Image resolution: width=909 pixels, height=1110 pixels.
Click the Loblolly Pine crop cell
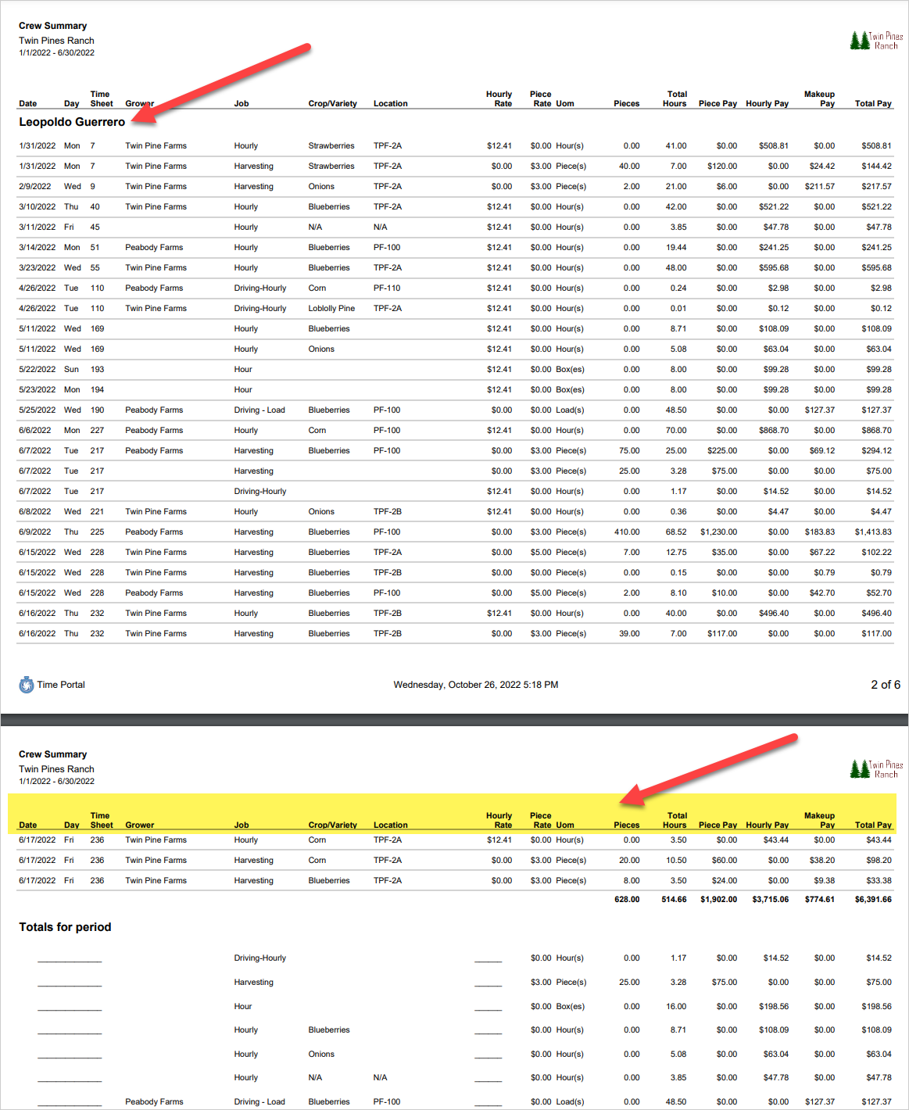(331, 309)
